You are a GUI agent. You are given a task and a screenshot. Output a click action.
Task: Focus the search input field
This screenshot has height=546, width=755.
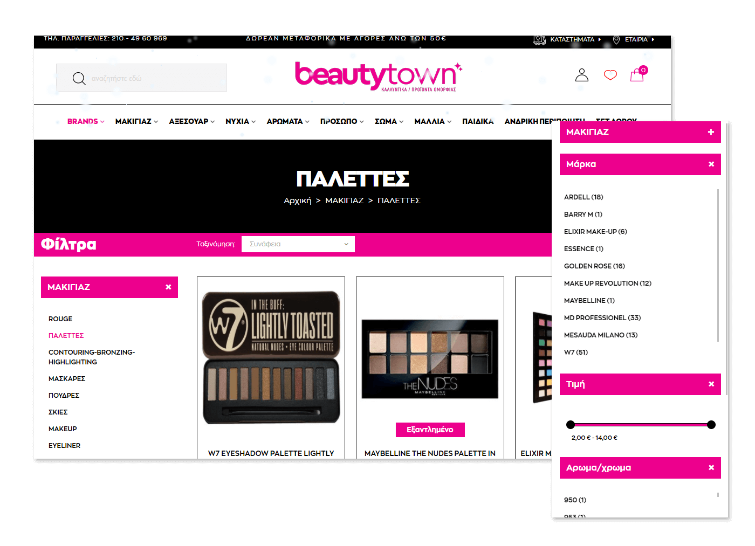[142, 78]
